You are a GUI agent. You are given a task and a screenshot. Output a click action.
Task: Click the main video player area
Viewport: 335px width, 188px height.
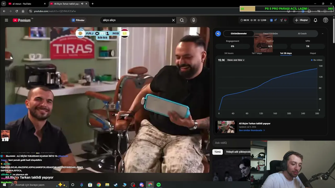pyautogui.click(x=107, y=100)
